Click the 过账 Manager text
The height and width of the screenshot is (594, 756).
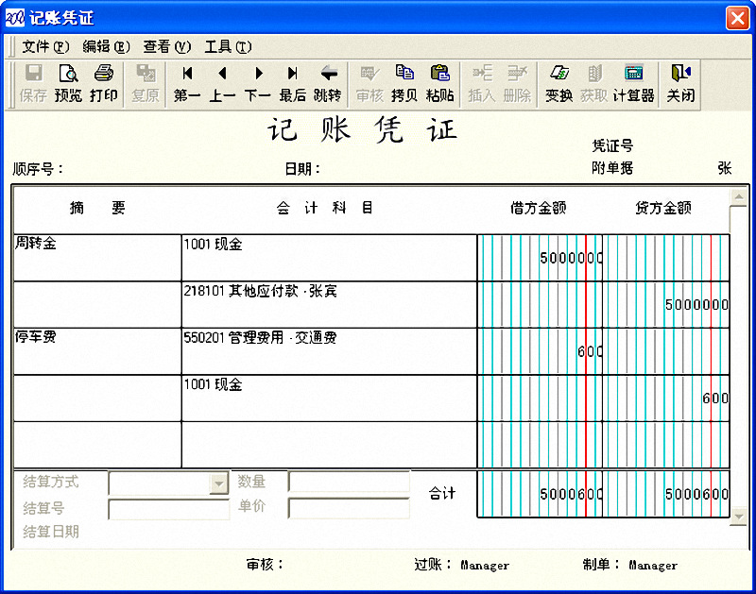485,565
